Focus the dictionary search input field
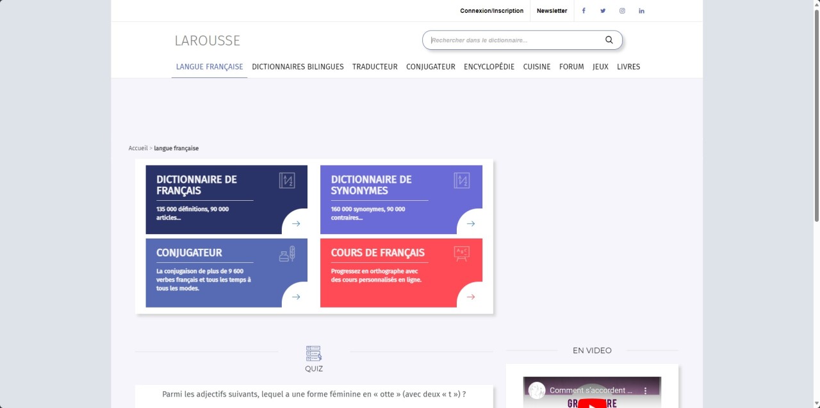Viewport: 820px width, 408px height. tap(512, 40)
